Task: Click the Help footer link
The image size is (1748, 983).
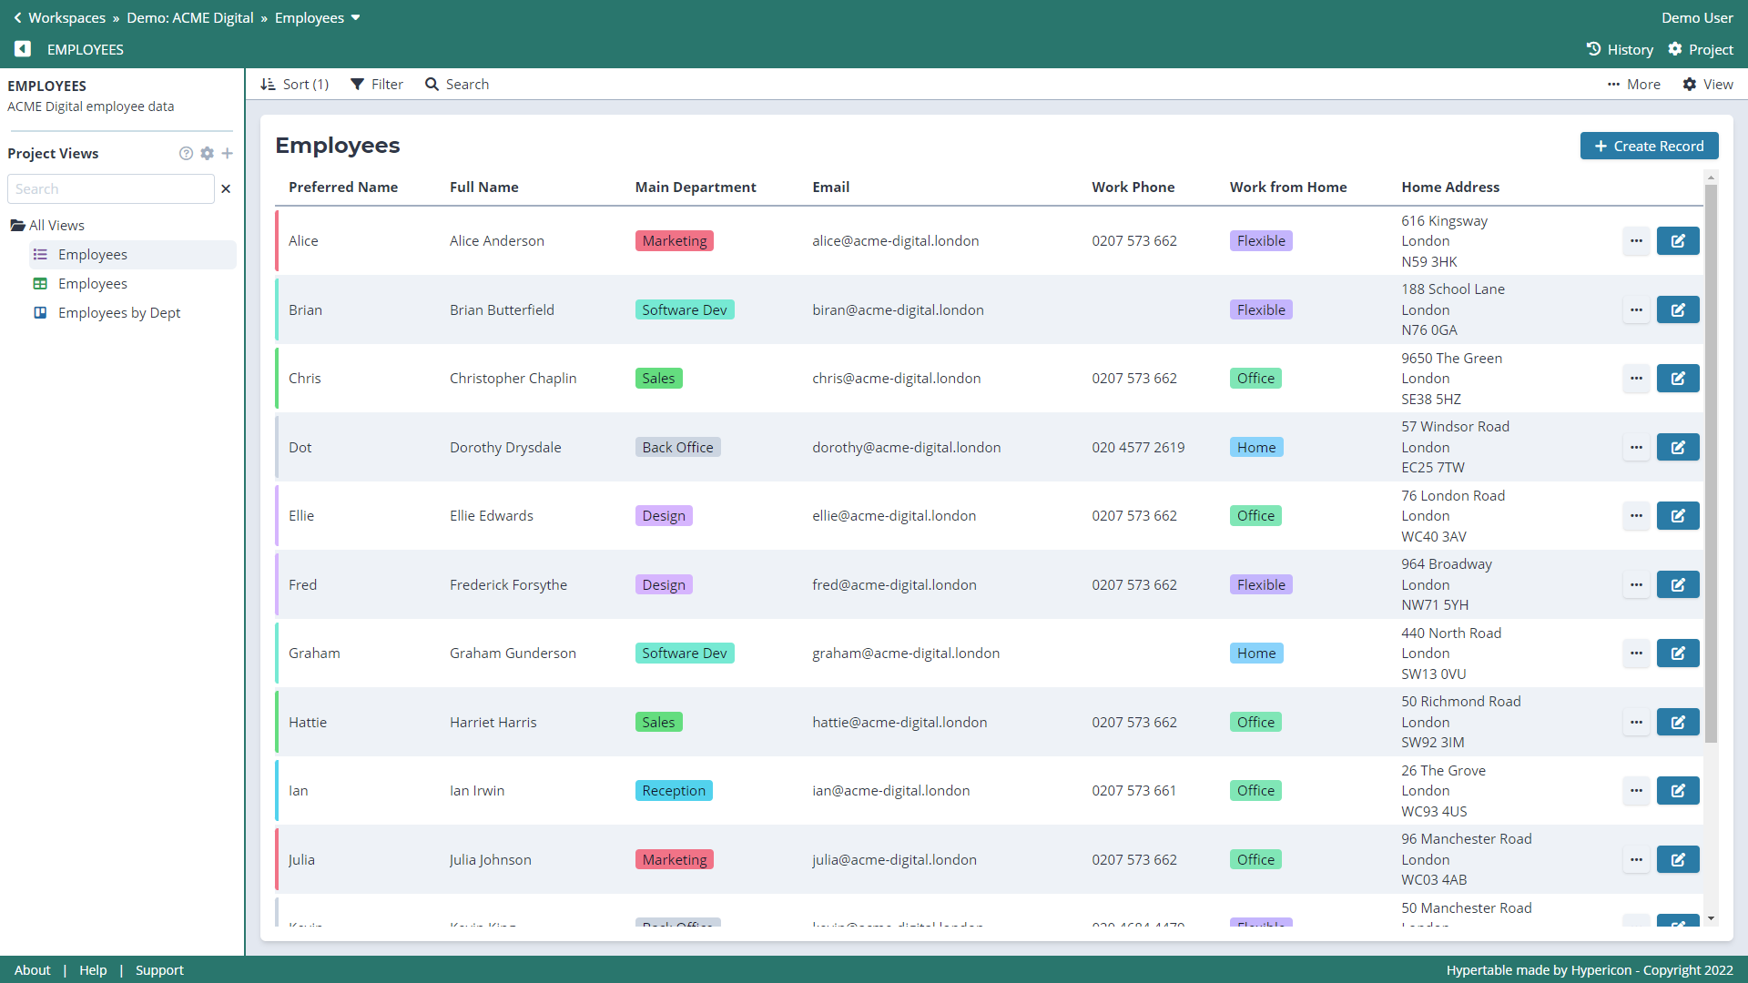Action: coord(93,970)
